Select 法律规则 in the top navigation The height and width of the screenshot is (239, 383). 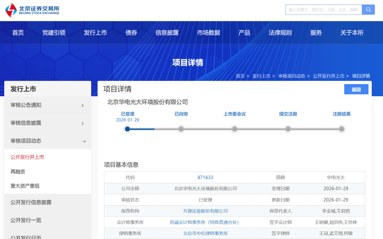pyautogui.click(x=280, y=33)
